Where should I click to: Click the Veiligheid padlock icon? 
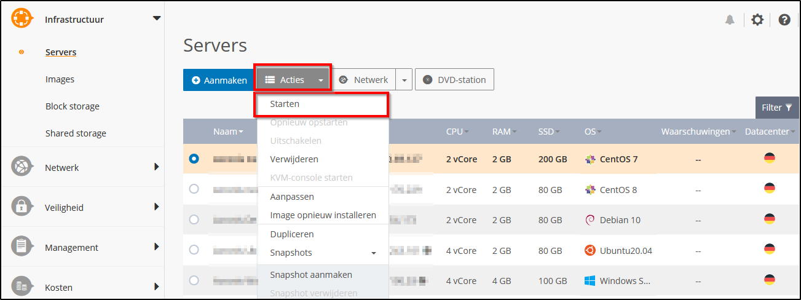tap(22, 207)
